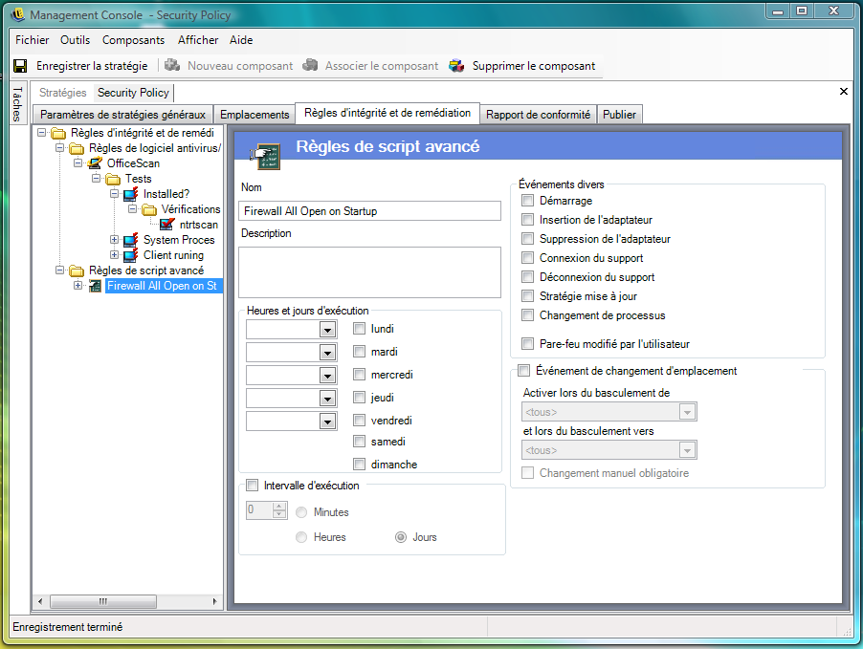Select the OfficeScan node icon in tree
Screen dimensions: 863x649
(x=96, y=163)
